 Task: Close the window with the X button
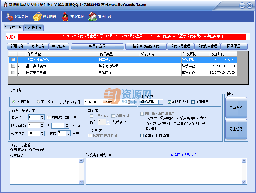click(x=250, y=6)
